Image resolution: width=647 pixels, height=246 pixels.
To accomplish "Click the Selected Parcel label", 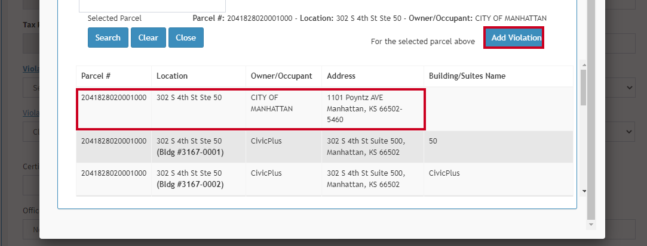I will tap(114, 18).
